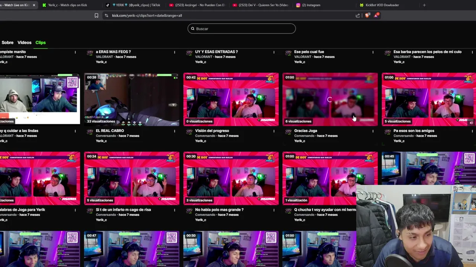Click channel avatar next to 'Ese pelo cual fue'

point(288,53)
